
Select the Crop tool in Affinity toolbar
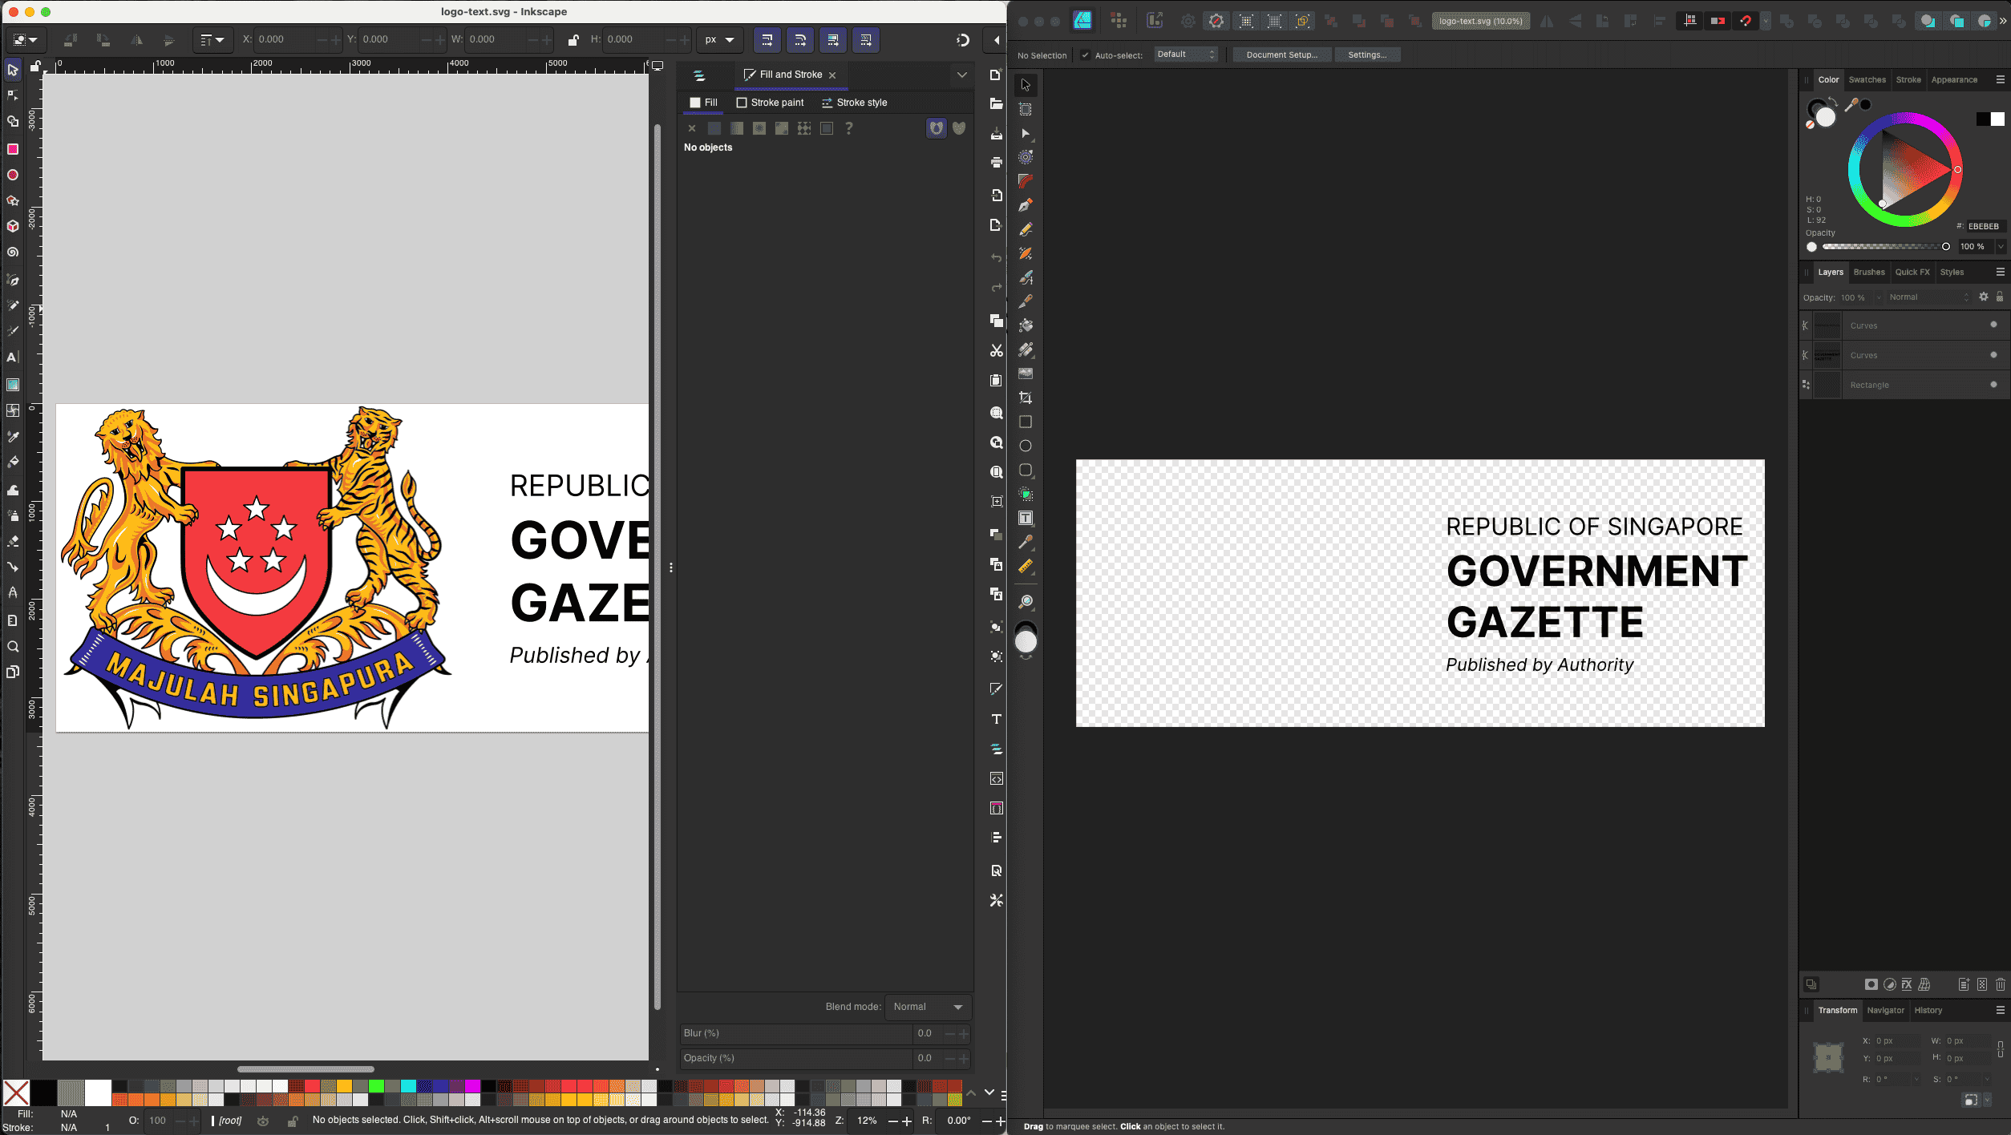[1026, 398]
